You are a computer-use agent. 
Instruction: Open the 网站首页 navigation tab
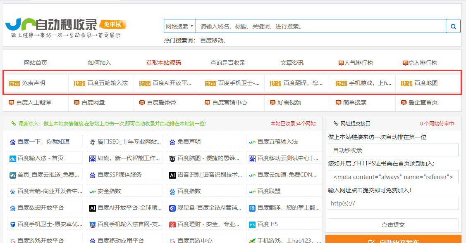36,63
